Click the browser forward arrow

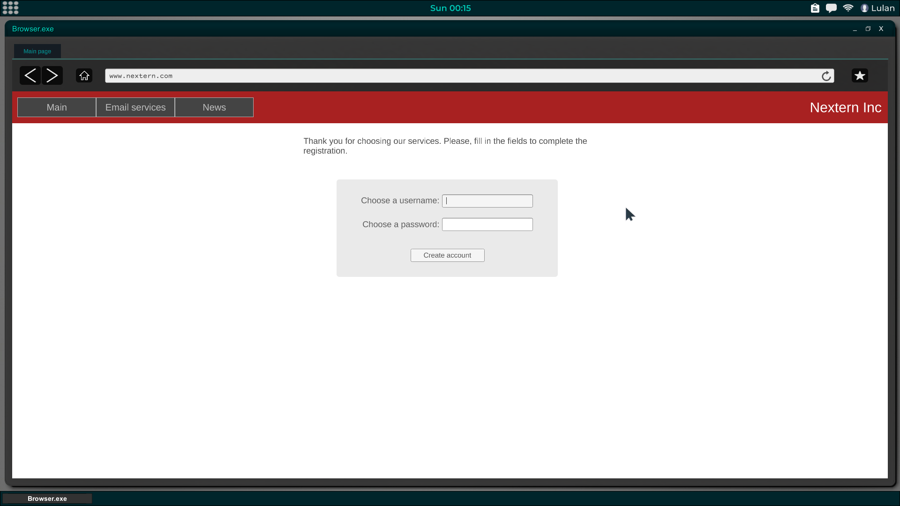[x=52, y=75]
